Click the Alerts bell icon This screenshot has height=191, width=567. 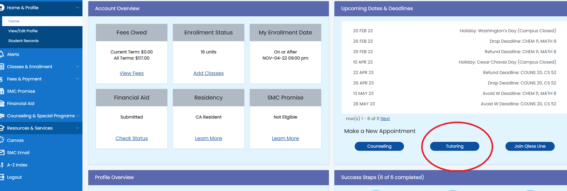click(x=2, y=54)
